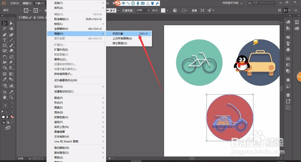Open the Symbols (club) panel icon
This screenshot has width=301, height=162.
coord(288,50)
